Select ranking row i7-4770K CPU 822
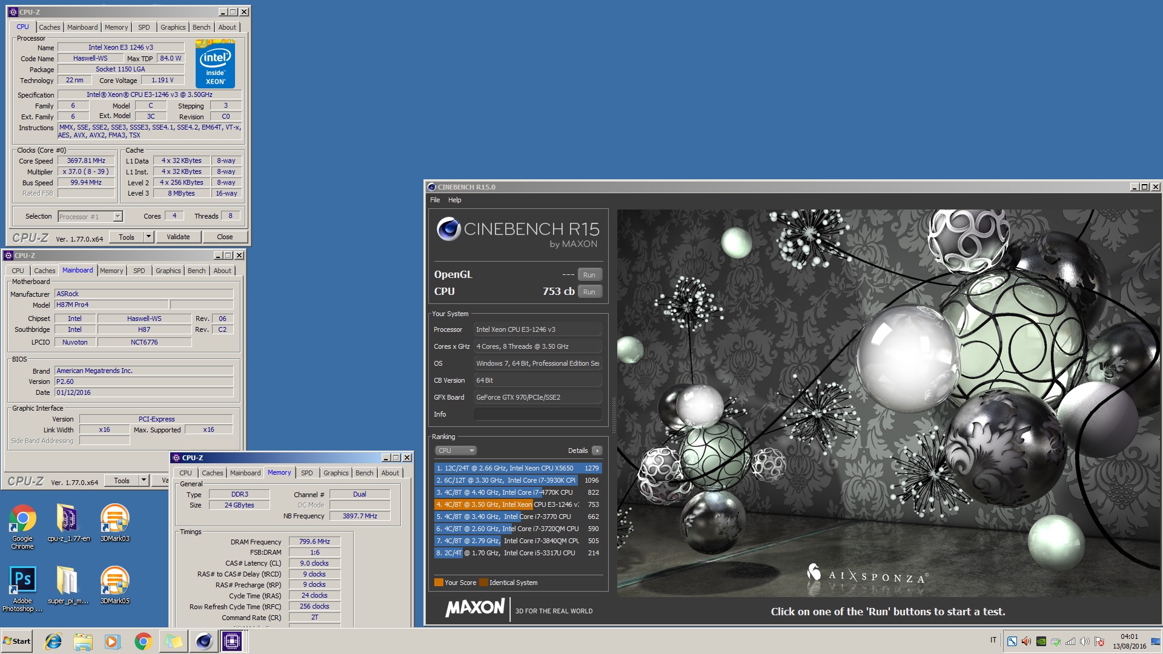 (517, 492)
